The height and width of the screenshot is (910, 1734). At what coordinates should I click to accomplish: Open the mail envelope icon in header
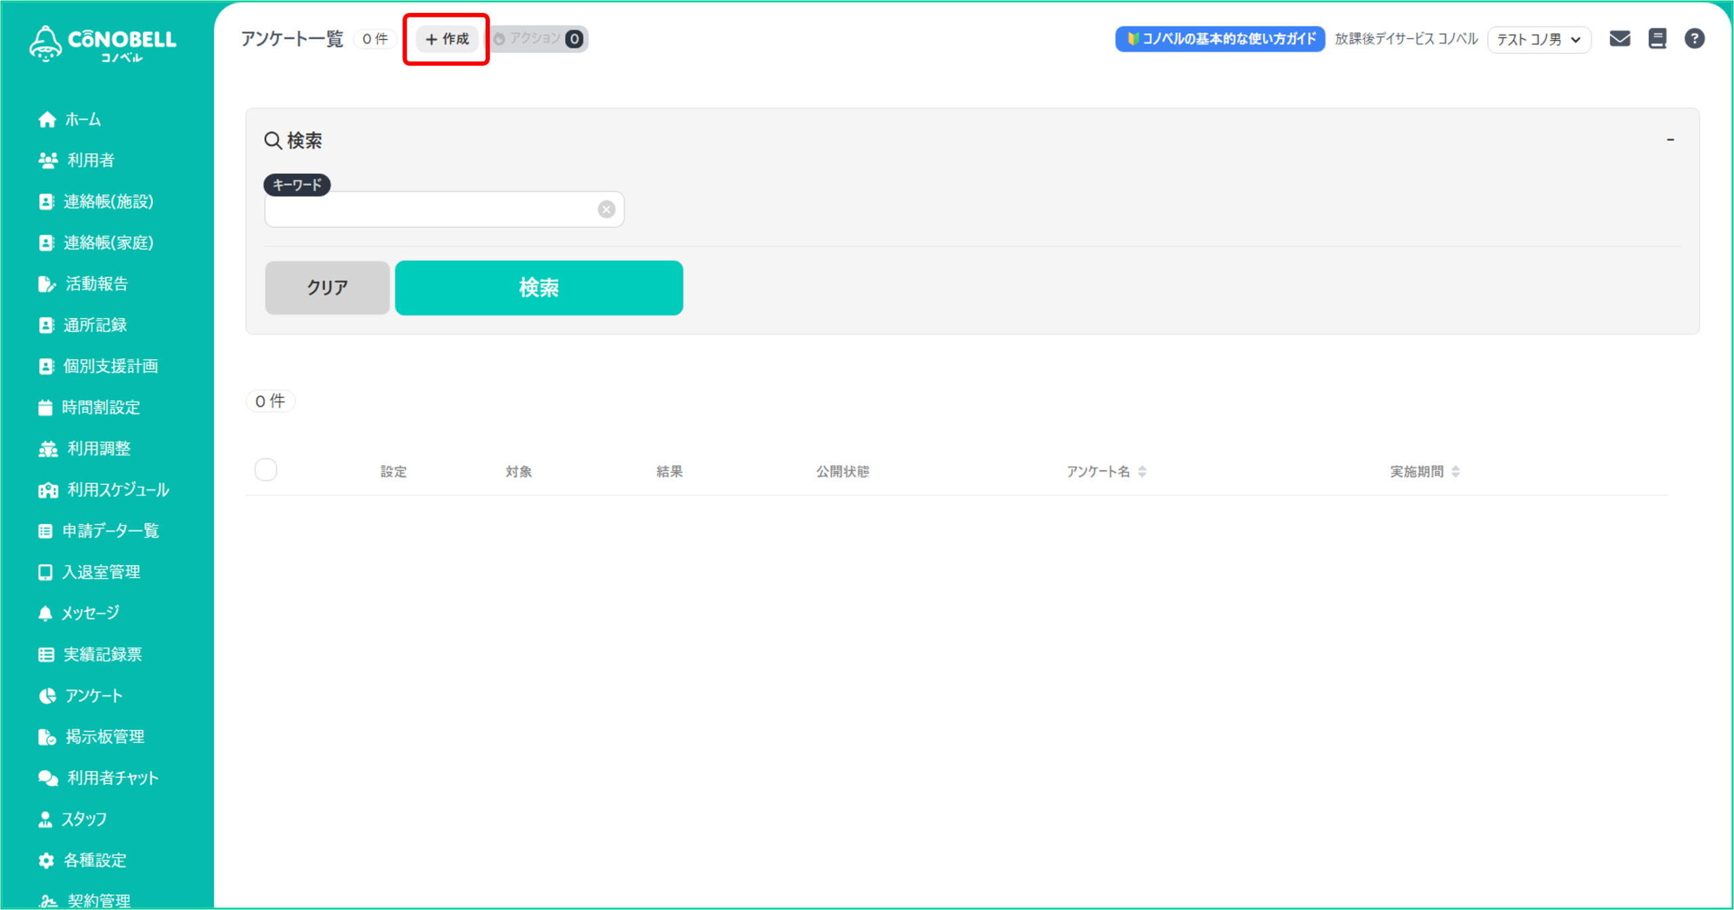pos(1620,39)
